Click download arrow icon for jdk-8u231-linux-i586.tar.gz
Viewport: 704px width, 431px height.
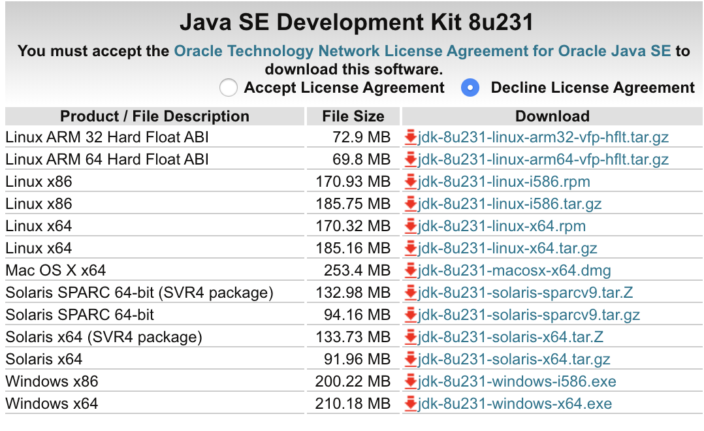[x=410, y=203]
